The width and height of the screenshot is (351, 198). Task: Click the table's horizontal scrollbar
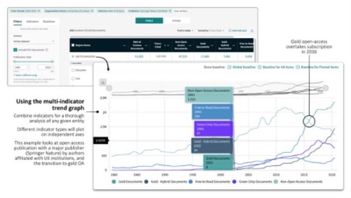(x=152, y=36)
